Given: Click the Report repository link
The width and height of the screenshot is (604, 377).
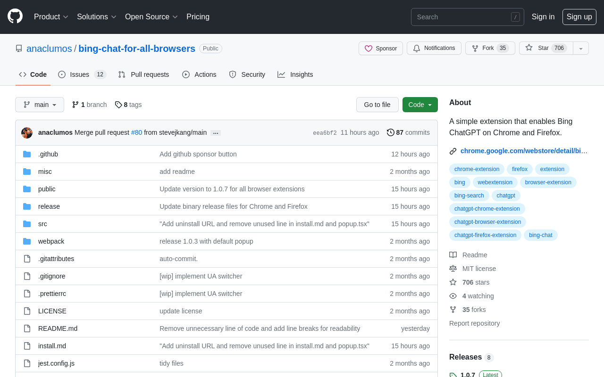Looking at the screenshot, I should coord(474,323).
